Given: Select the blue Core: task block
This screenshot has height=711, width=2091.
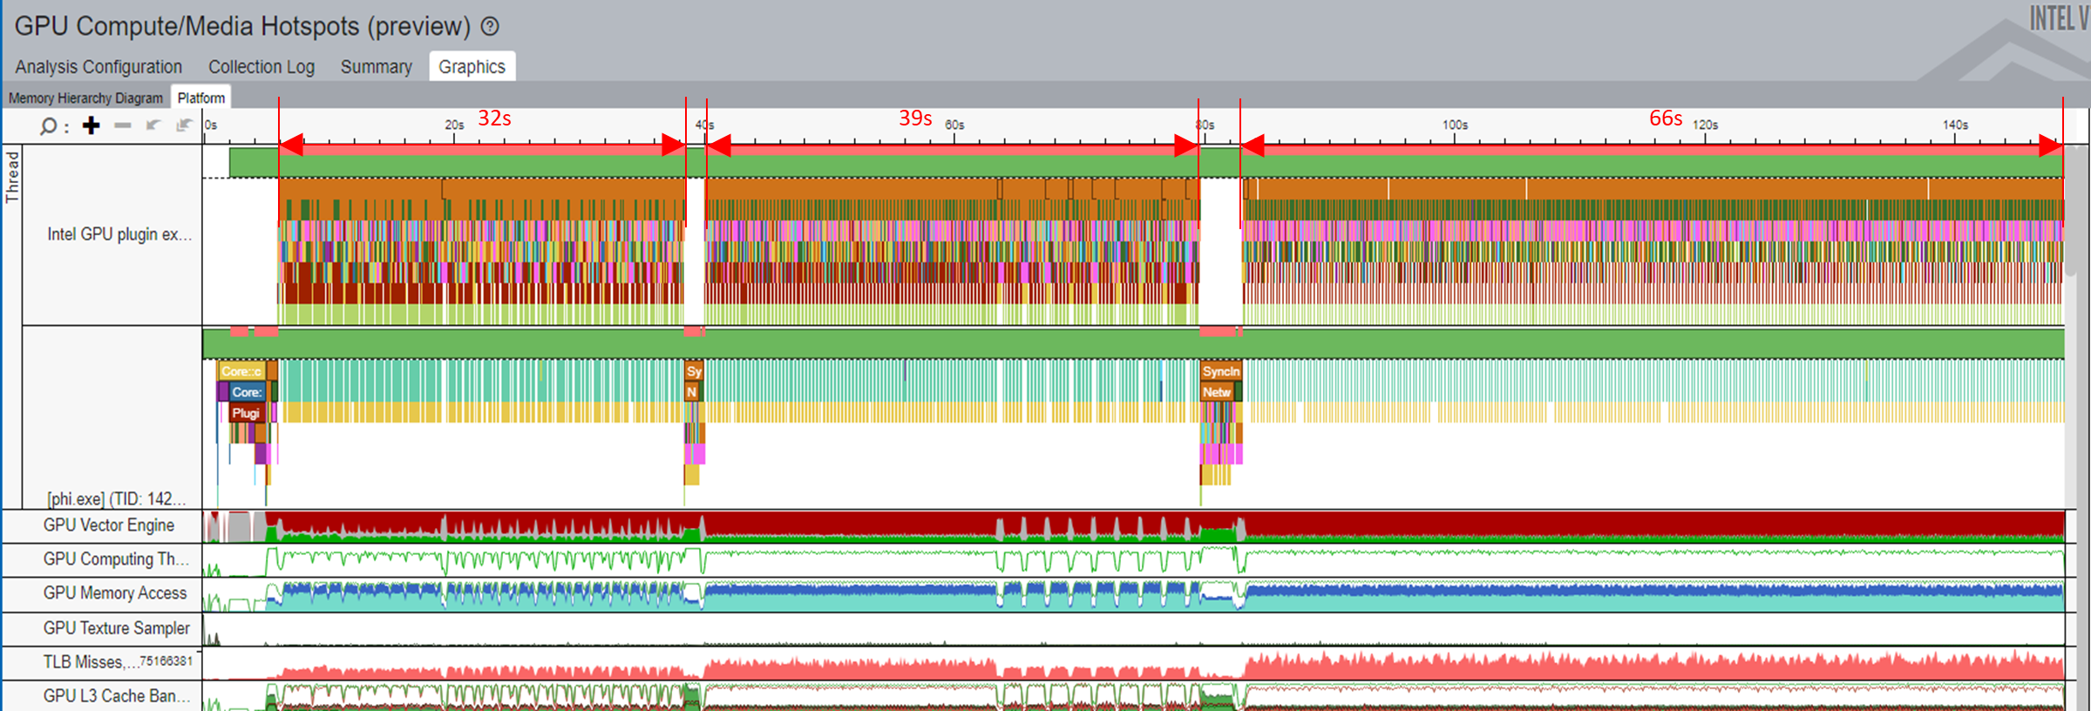Looking at the screenshot, I should [x=247, y=392].
